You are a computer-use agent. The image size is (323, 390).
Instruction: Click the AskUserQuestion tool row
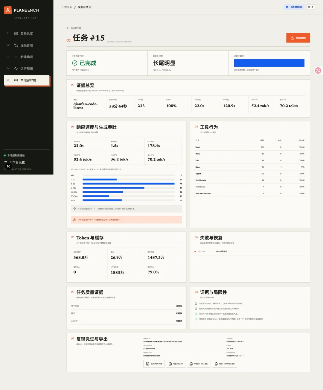click(250, 193)
